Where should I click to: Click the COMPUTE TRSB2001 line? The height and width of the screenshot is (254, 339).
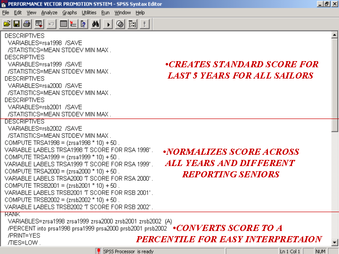click(x=62, y=185)
